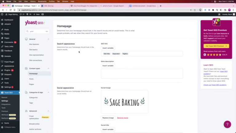The width and height of the screenshot is (236, 133).
Task: Open the help question mark button
Action: tap(227, 124)
